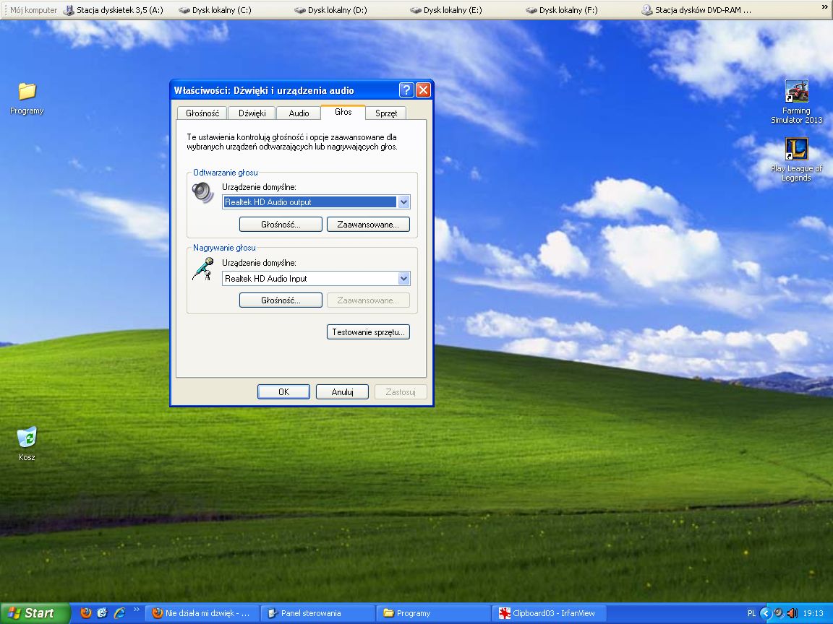Viewport: 833px width, 624px height.
Task: Click Zaawansowane button under Odtwarzanie głosu
Action: (368, 225)
